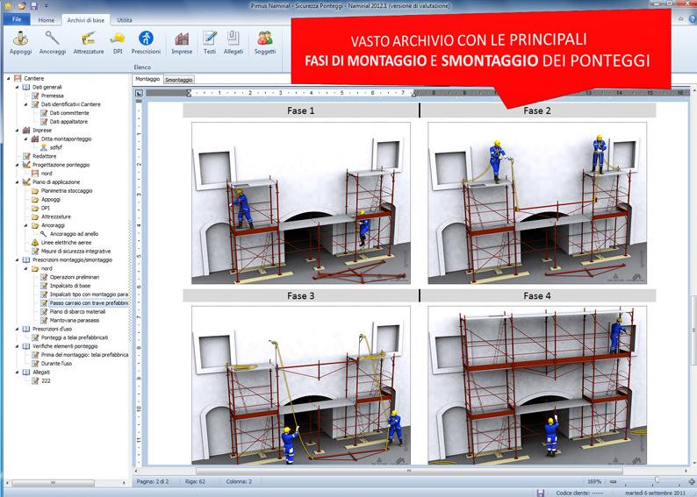Image resolution: width=697 pixels, height=497 pixels.
Task: Open the Imprese archive in ribbon
Action: tap(182, 41)
